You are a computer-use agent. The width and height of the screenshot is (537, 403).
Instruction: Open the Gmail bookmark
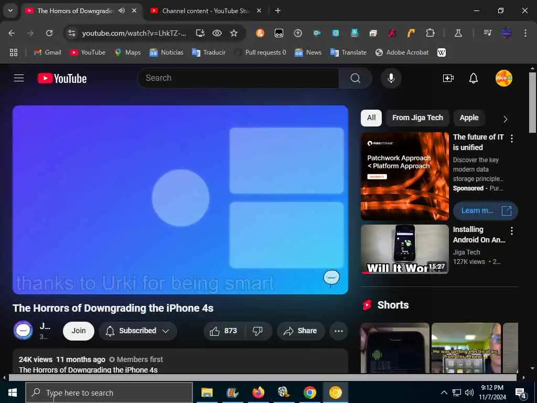pos(48,52)
